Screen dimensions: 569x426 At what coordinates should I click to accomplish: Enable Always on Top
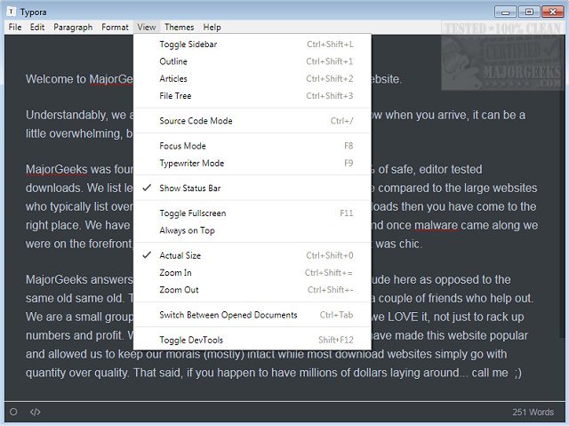252,230
